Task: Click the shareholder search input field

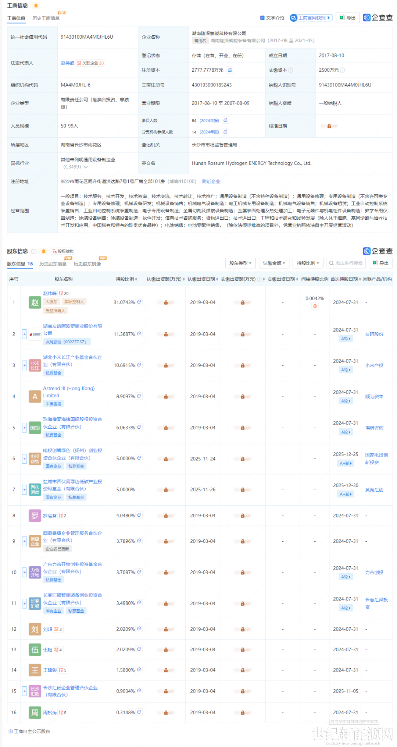Action: [346, 263]
